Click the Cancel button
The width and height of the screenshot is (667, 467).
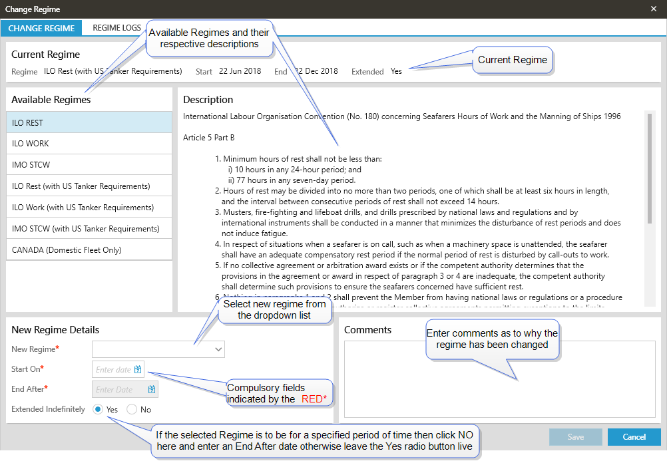634,437
